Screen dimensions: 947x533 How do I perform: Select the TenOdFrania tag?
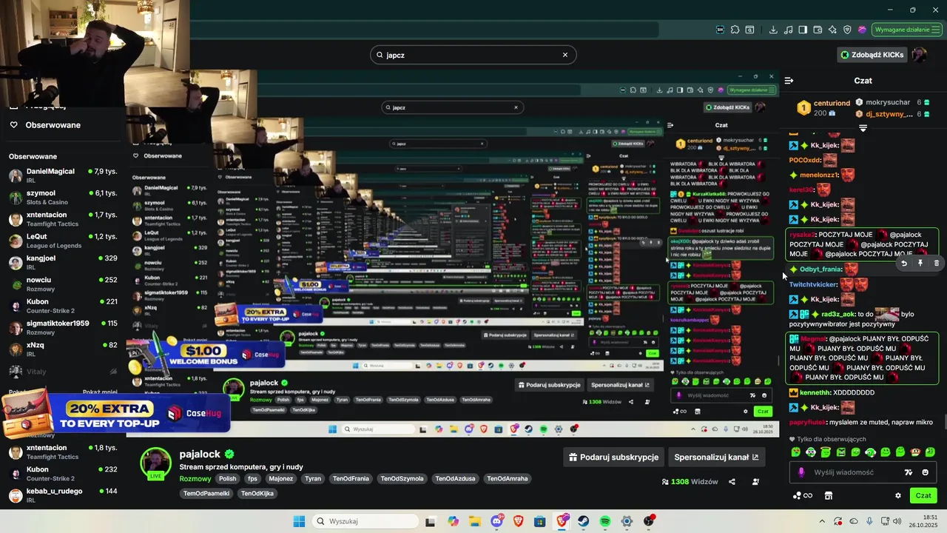pyautogui.click(x=351, y=479)
